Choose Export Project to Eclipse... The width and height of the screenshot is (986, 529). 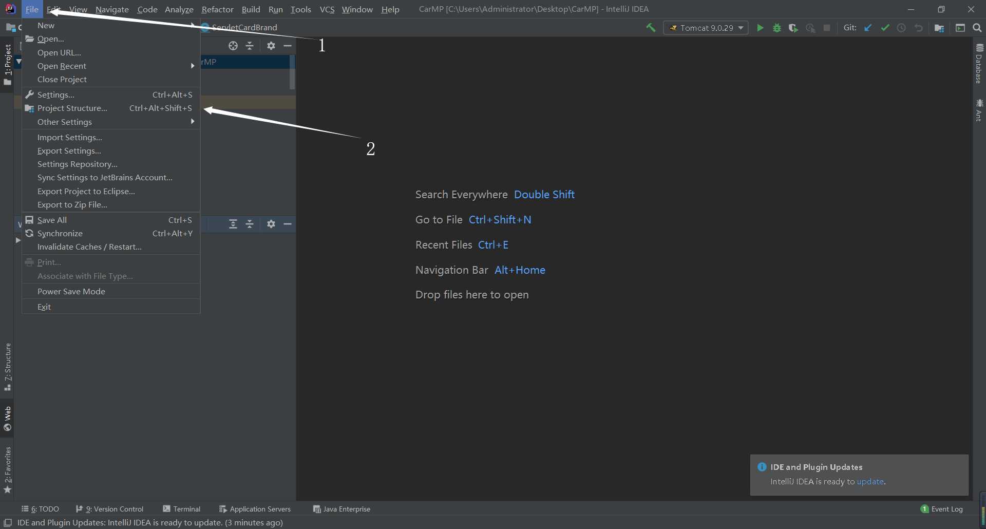[x=111, y=191]
